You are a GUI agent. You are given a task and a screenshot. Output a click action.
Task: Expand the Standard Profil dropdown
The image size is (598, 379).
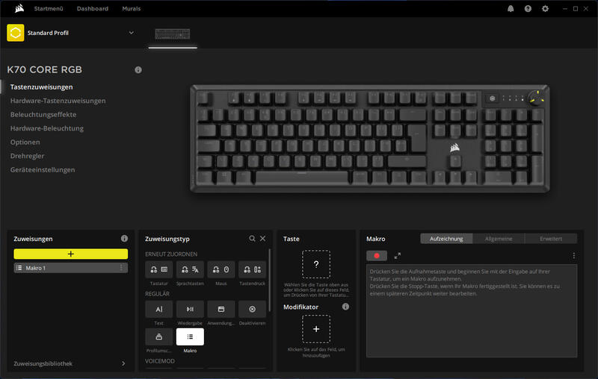point(132,33)
